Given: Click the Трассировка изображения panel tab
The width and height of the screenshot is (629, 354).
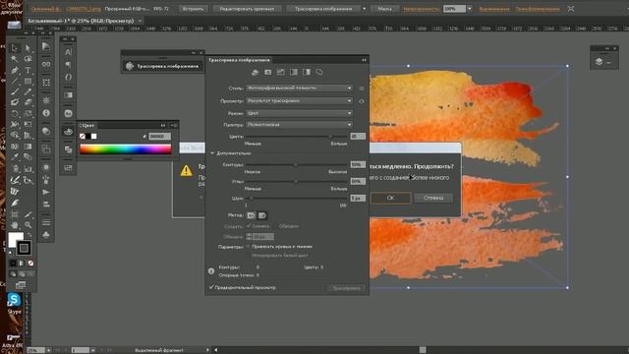Looking at the screenshot, I should click(239, 60).
